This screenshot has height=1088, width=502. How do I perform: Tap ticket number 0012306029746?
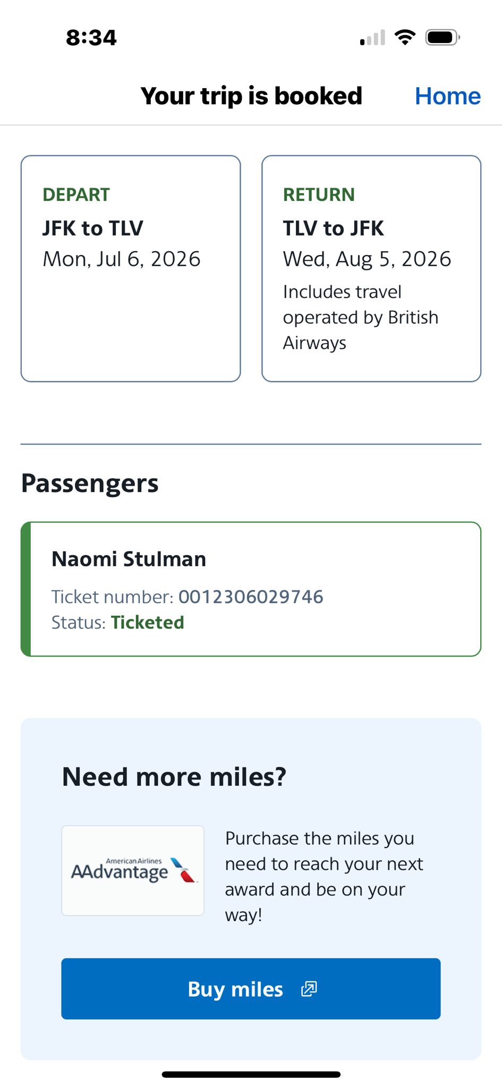pyautogui.click(x=251, y=597)
